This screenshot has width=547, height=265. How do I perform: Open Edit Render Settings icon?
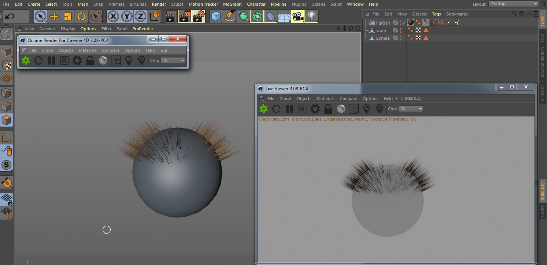pos(198,16)
